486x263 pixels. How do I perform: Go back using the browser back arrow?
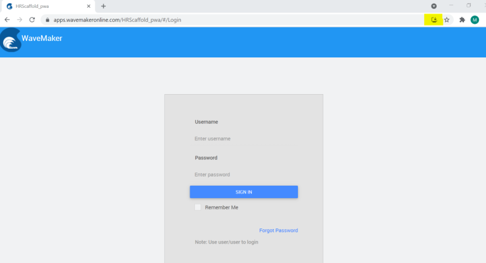click(7, 20)
